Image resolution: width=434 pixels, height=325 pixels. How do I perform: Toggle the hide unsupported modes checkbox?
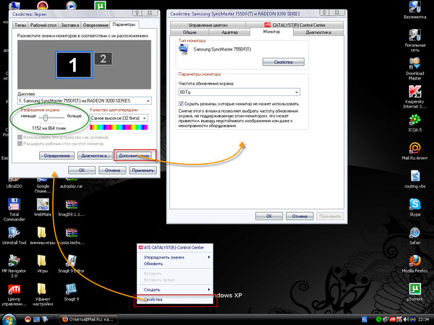(x=181, y=103)
